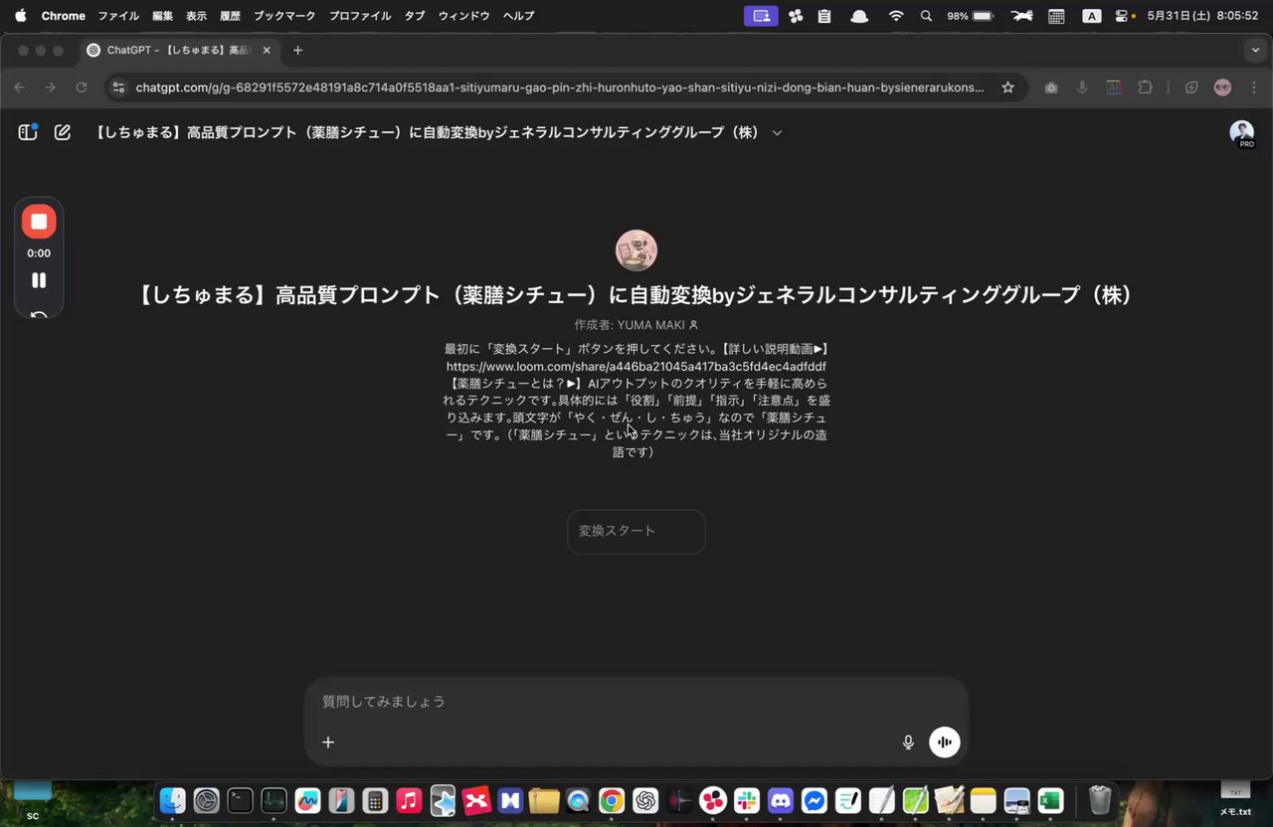Screen dimensions: 1273x827
Task: Open Discord from the Dock
Action: 781,800
